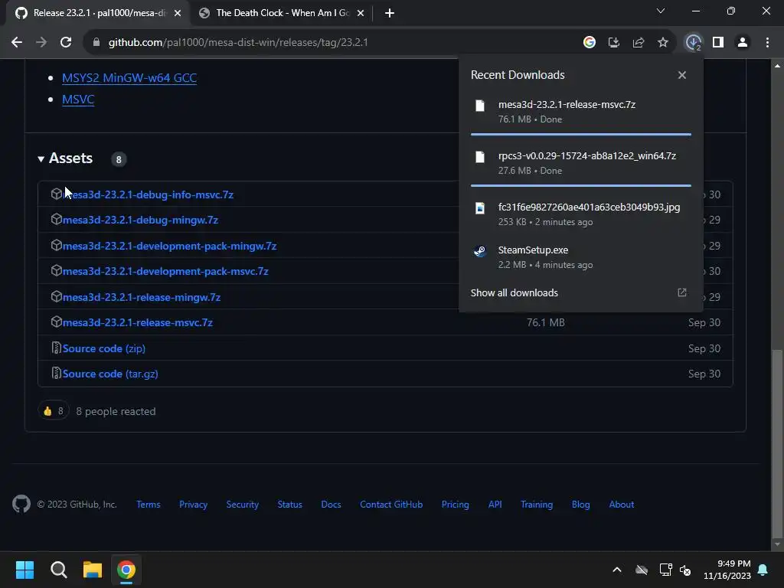
Task: Close the Recent Downloads popup
Action: [x=682, y=75]
